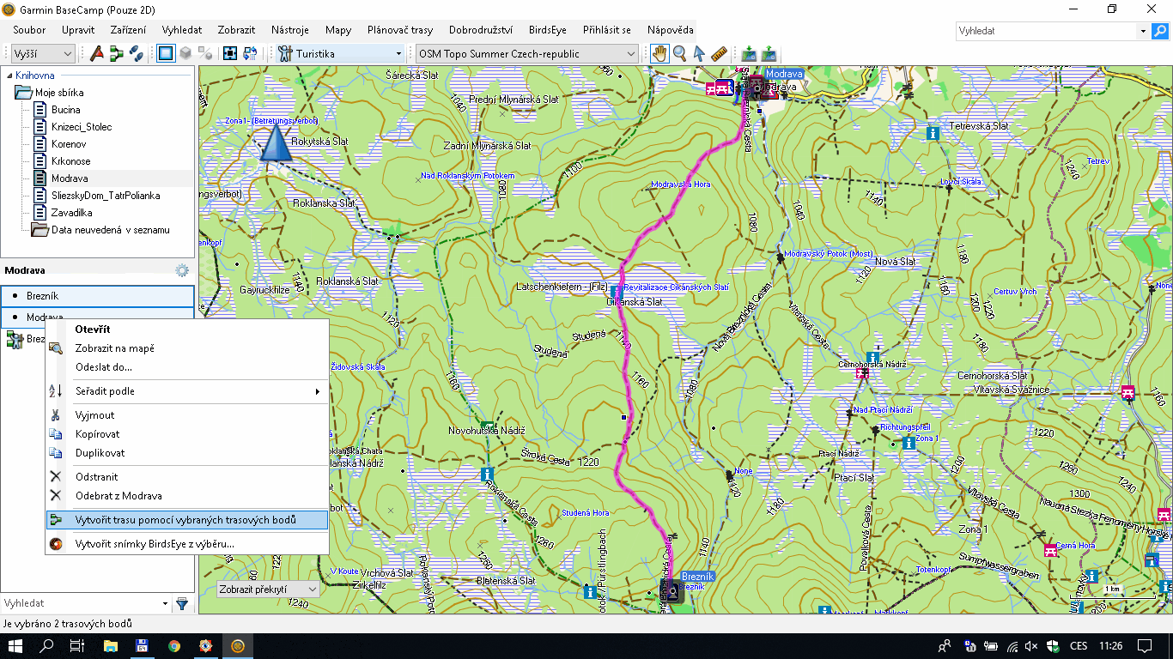This screenshot has height=659, width=1173.
Task: Open the Plánovač trasy menu
Action: pos(400,30)
